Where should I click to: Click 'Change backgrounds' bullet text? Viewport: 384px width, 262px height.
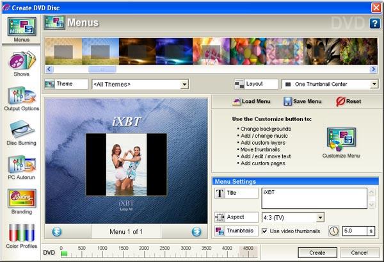(266, 129)
